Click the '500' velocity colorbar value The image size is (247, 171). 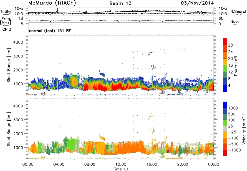pyautogui.click(x=232, y=114)
